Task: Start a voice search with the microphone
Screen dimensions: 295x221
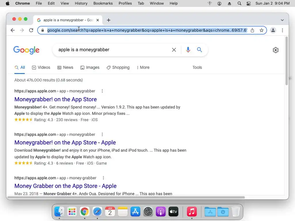Action: point(188,50)
